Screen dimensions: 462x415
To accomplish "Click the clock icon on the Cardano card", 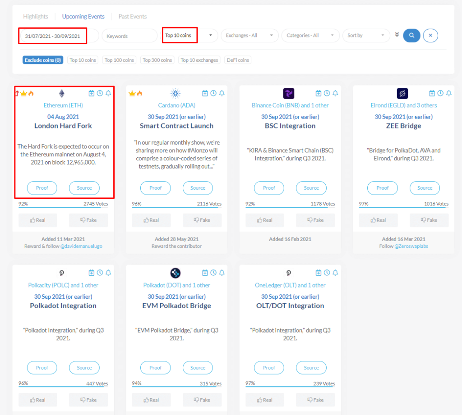I will tap(213, 93).
